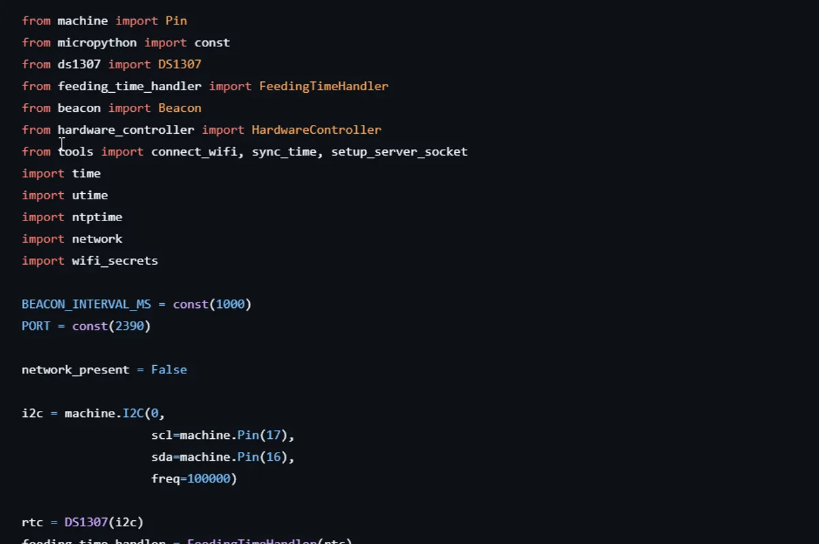Viewport: 819px width, 544px height.
Task: Click sync_time in the tools import
Action: (x=284, y=152)
